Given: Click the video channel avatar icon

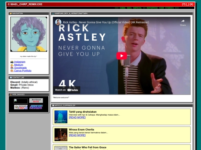Looking at the screenshot, I should 58,22.
